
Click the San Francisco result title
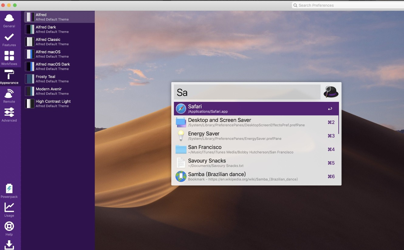coord(205,147)
